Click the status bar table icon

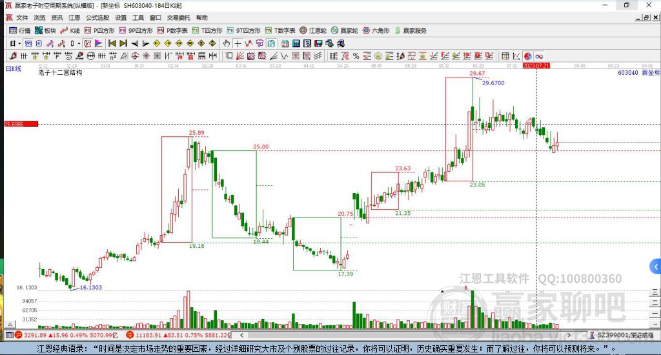click(9, 335)
